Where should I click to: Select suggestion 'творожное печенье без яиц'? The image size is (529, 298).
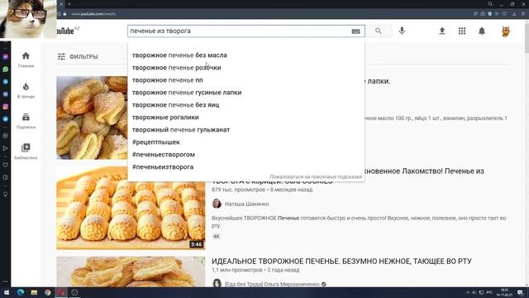(x=246, y=105)
